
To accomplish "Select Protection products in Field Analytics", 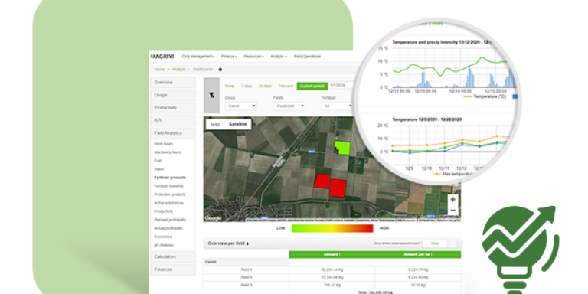I will coord(170,194).
